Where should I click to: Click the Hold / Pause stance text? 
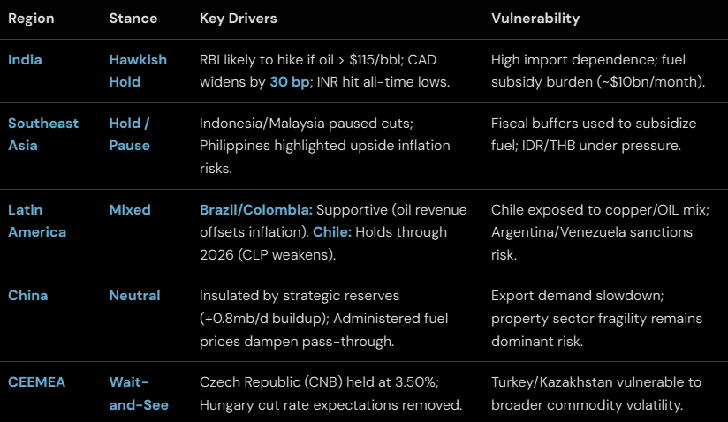pos(130,133)
